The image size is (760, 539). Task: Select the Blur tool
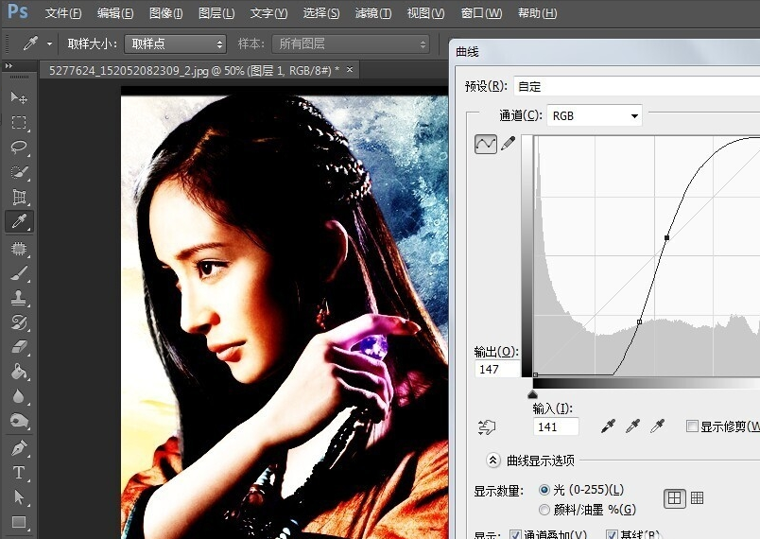click(19, 396)
